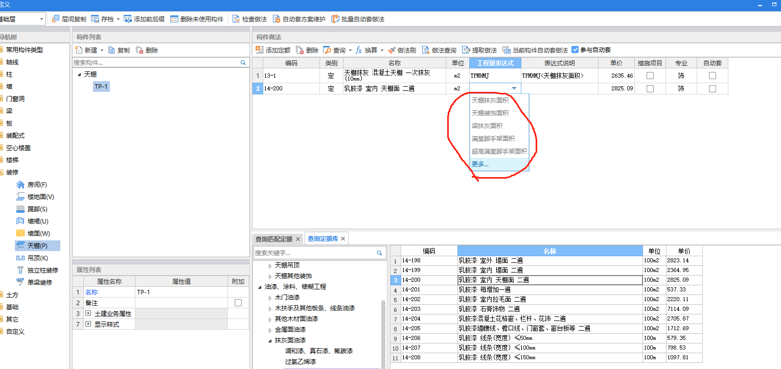
Task: Select 调和漆、真石漆、氟碳漆 in the quota tree
Action: pos(319,351)
